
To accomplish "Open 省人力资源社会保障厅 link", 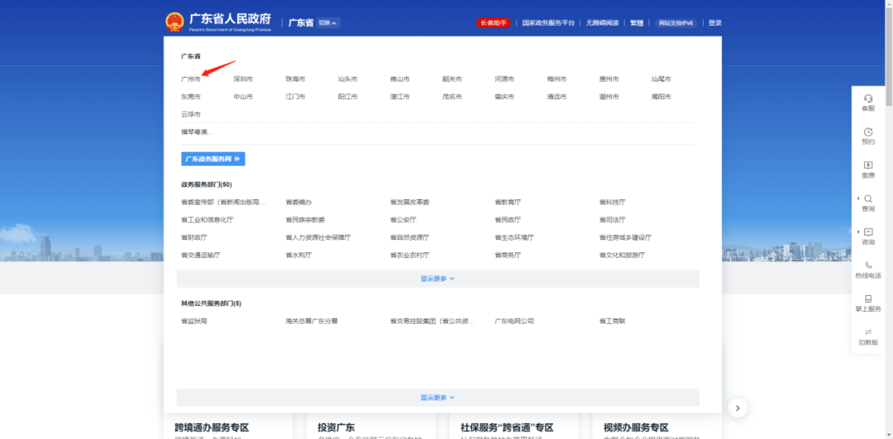I will [318, 237].
